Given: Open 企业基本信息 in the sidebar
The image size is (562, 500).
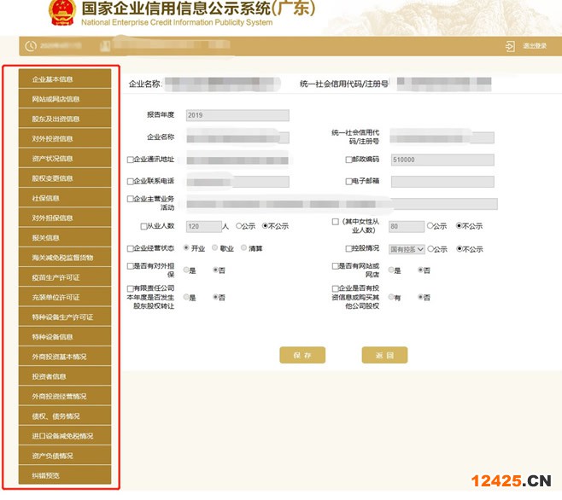Looking at the screenshot, I should coord(65,78).
